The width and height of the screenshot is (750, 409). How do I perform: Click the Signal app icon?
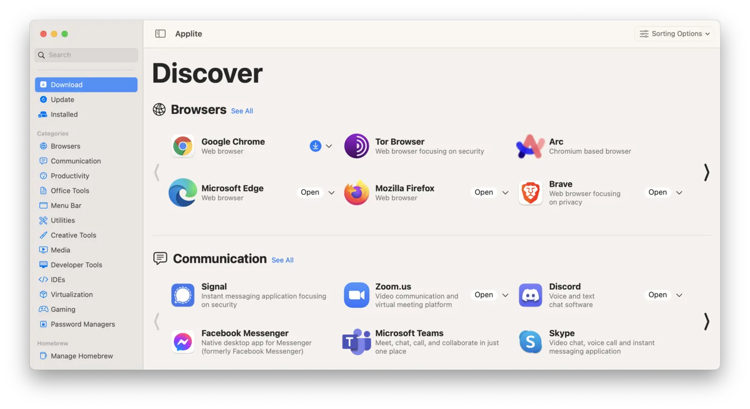182,295
